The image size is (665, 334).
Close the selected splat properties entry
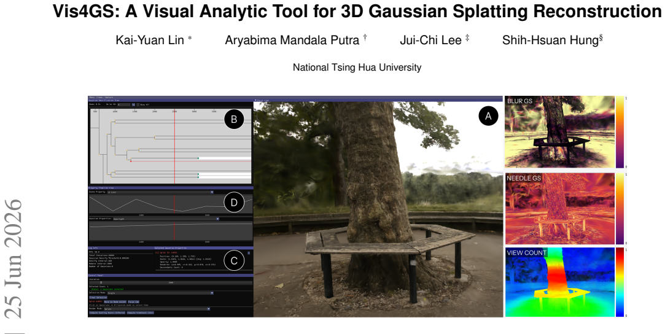tap(249, 253)
